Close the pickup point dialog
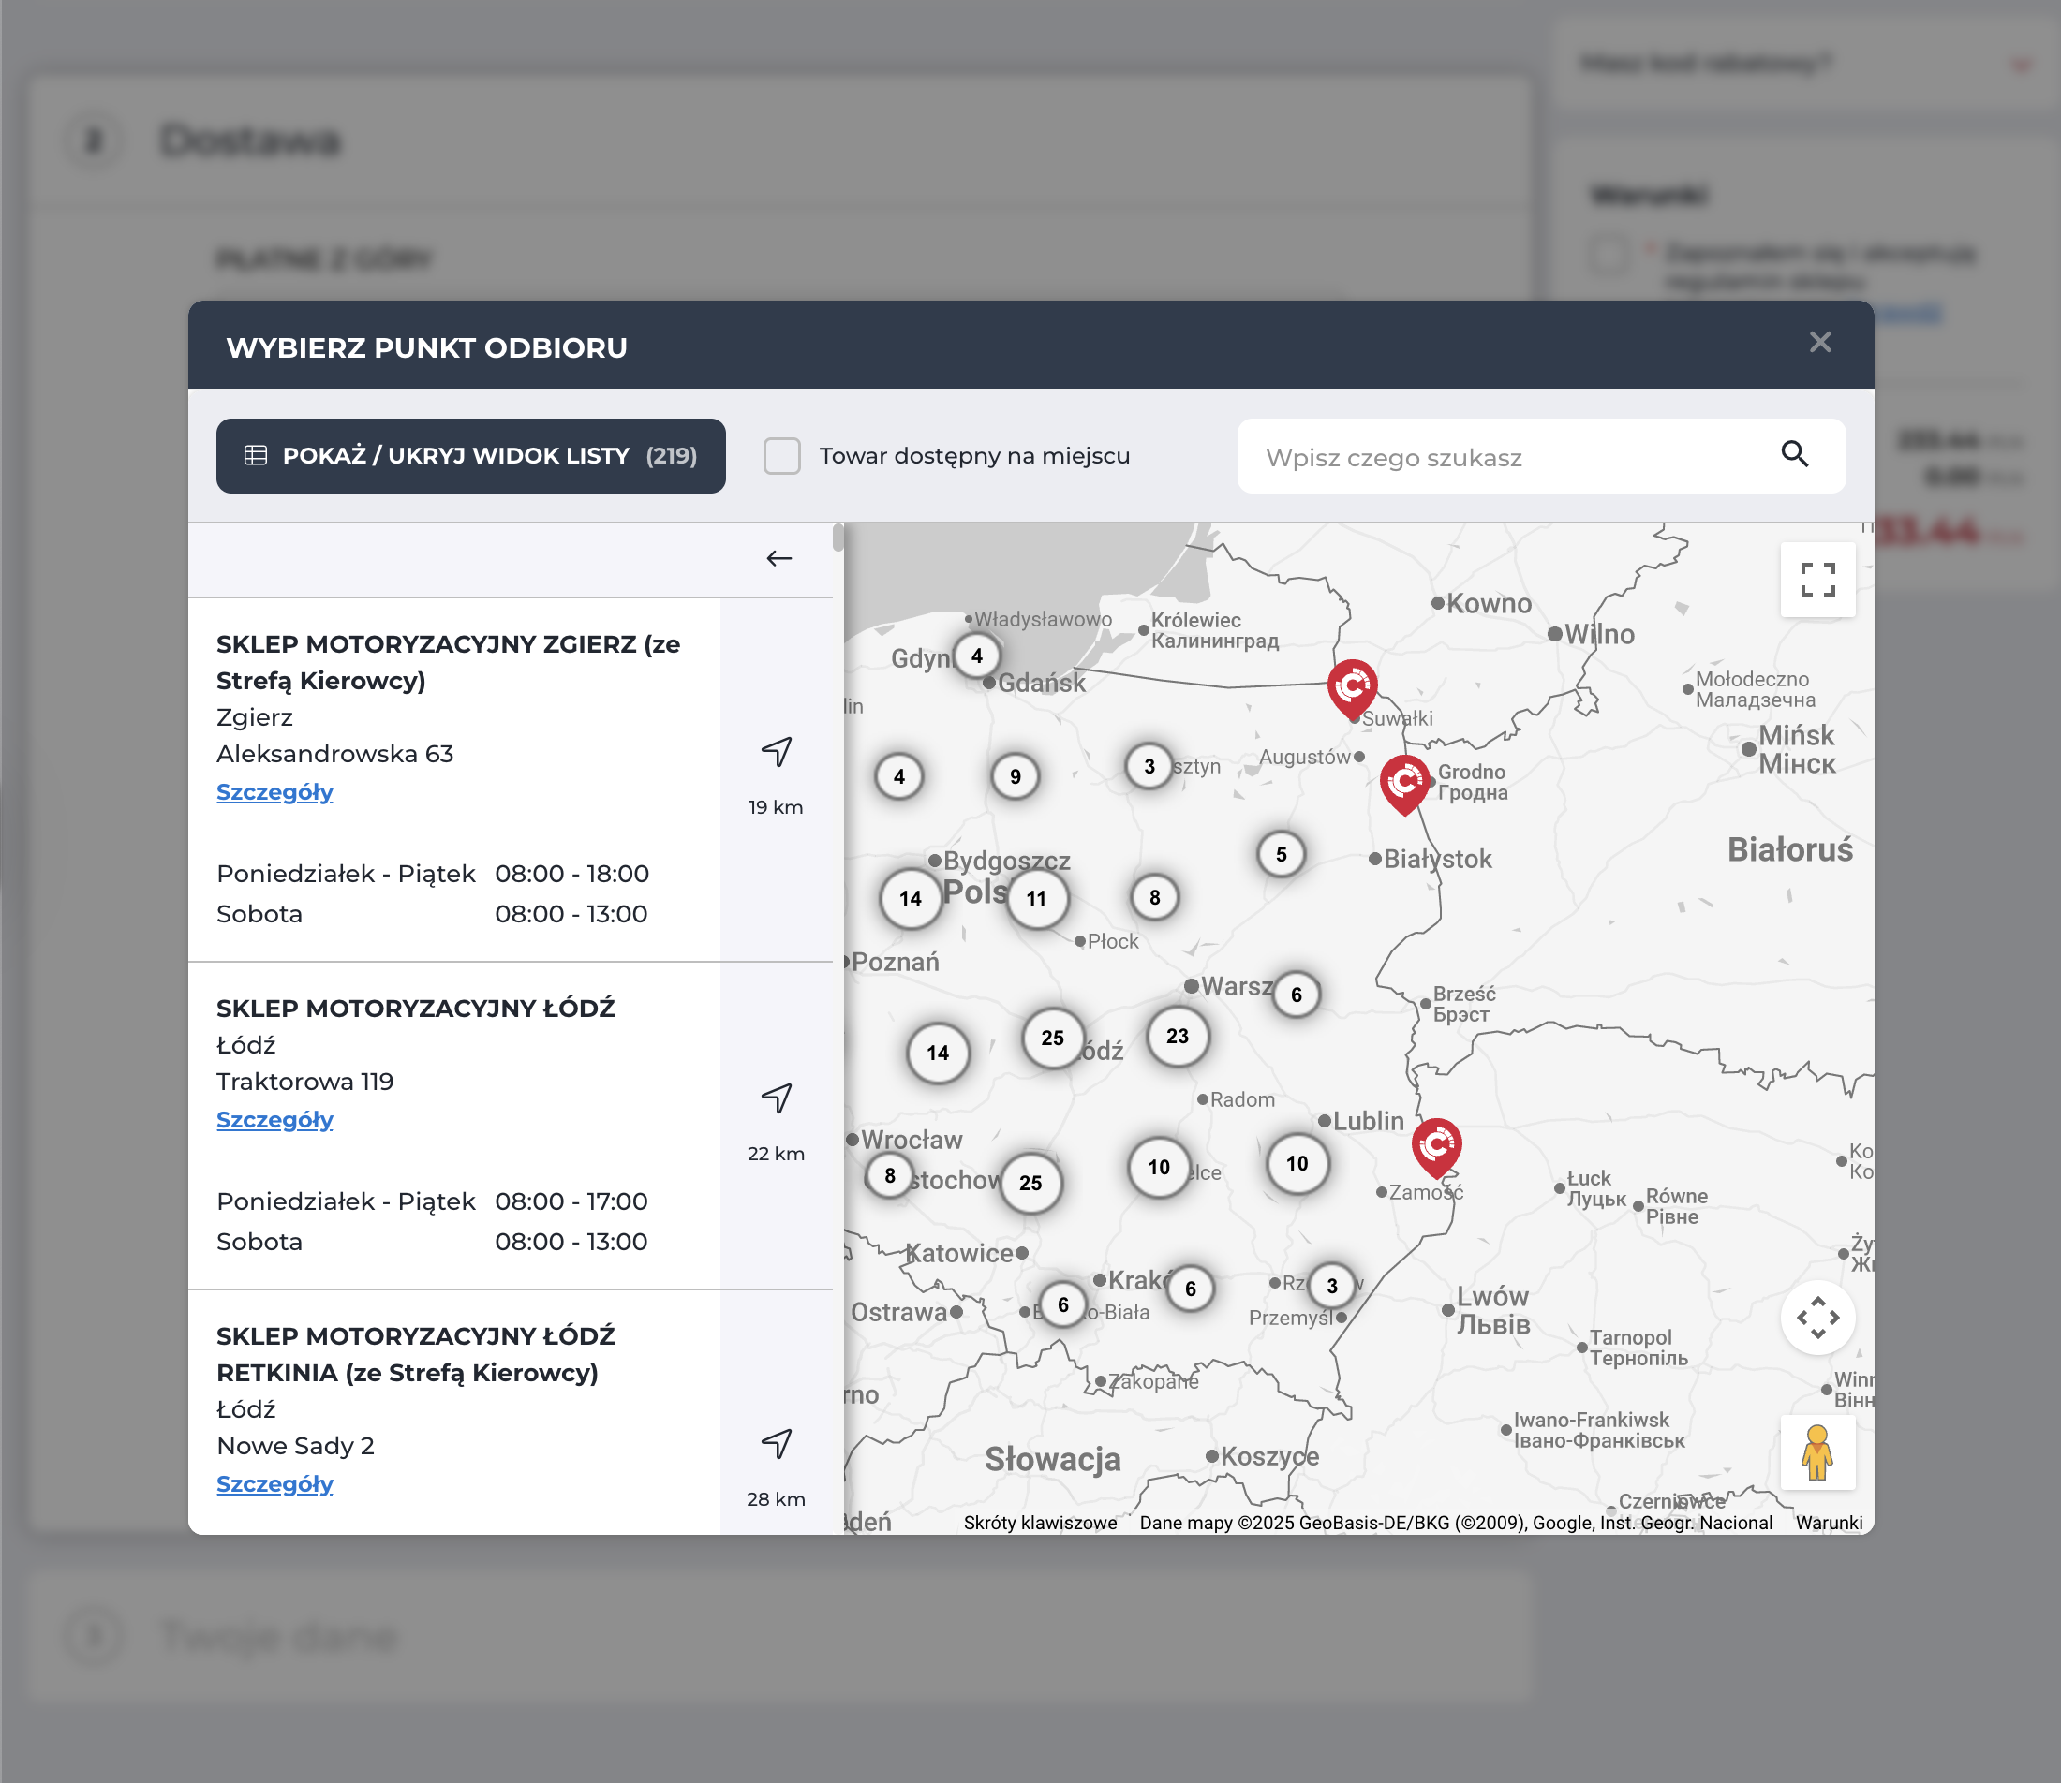This screenshot has height=1783, width=2061. pyautogui.click(x=1819, y=343)
